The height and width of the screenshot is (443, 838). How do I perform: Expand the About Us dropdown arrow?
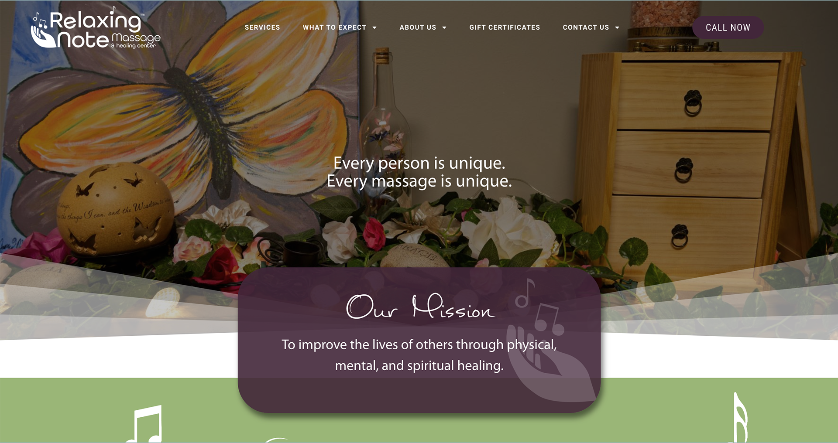(x=444, y=27)
